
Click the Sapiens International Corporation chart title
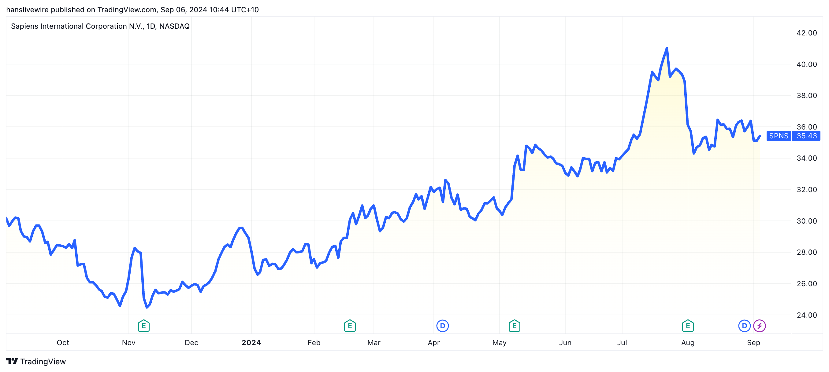click(x=100, y=26)
